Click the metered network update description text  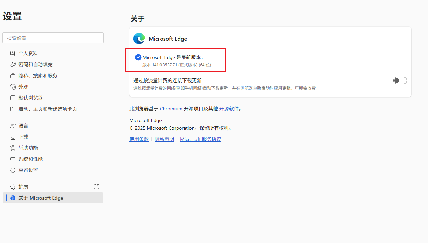pos(226,88)
